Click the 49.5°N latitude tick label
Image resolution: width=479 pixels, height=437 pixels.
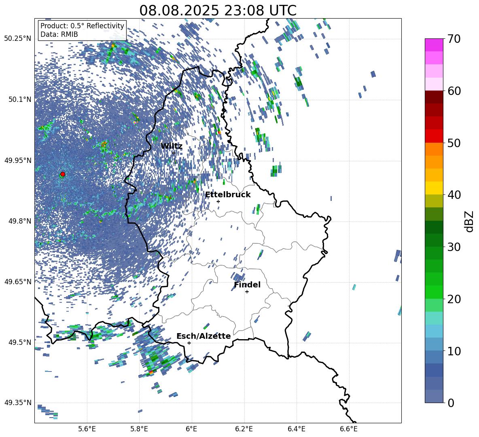19,342
